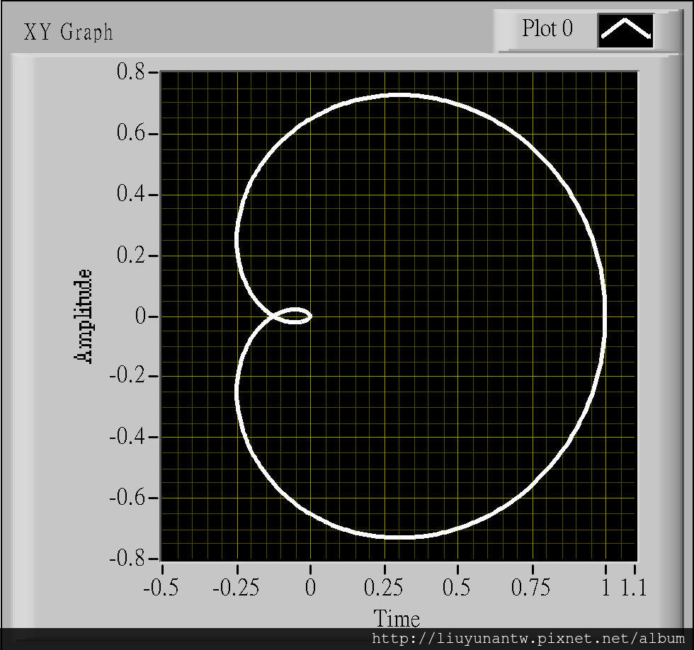Viewport: 694px width, 650px height.
Task: Click the small inner loop of the curve
Action: [291, 316]
